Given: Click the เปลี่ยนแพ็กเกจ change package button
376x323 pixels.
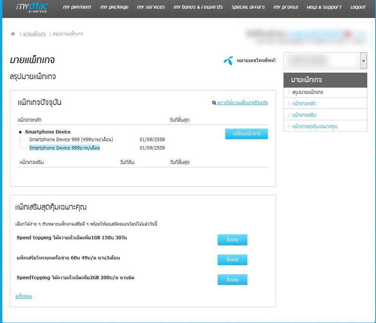Looking at the screenshot, I should tap(246, 134).
